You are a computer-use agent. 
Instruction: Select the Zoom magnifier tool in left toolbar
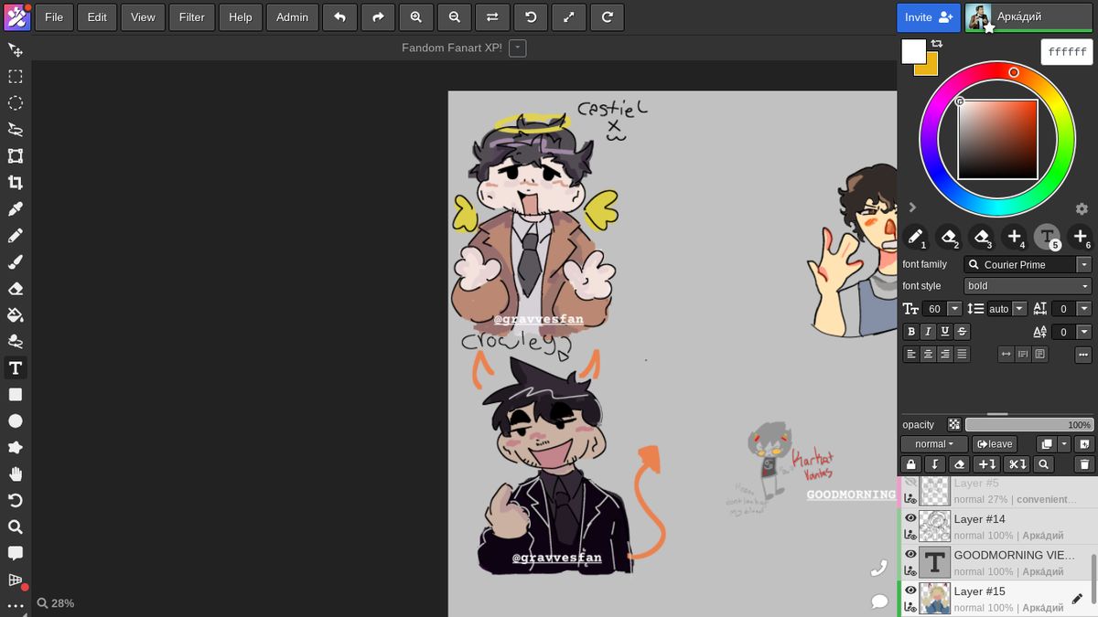coord(16,527)
